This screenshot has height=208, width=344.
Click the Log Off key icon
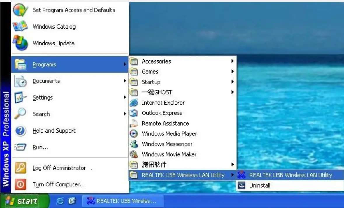[20, 168]
